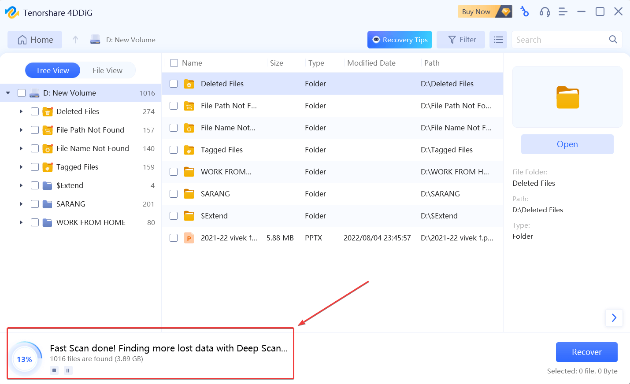Click WORK FROM... folder icon in list
This screenshot has height=384, width=630.
coord(189,172)
